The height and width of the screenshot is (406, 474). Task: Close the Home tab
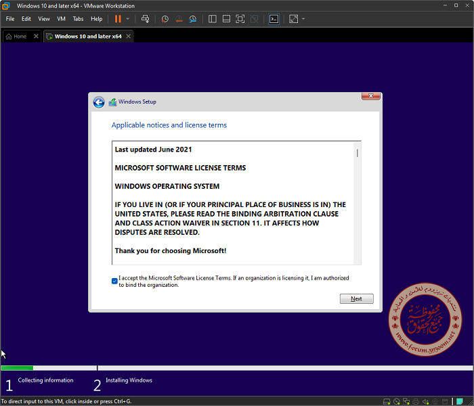point(36,37)
